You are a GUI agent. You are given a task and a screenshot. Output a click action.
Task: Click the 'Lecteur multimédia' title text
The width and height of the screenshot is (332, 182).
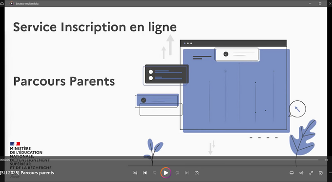(27, 3)
